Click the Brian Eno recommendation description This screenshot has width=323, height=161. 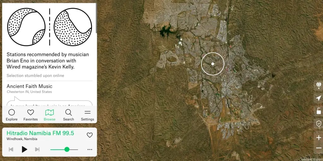48,61
